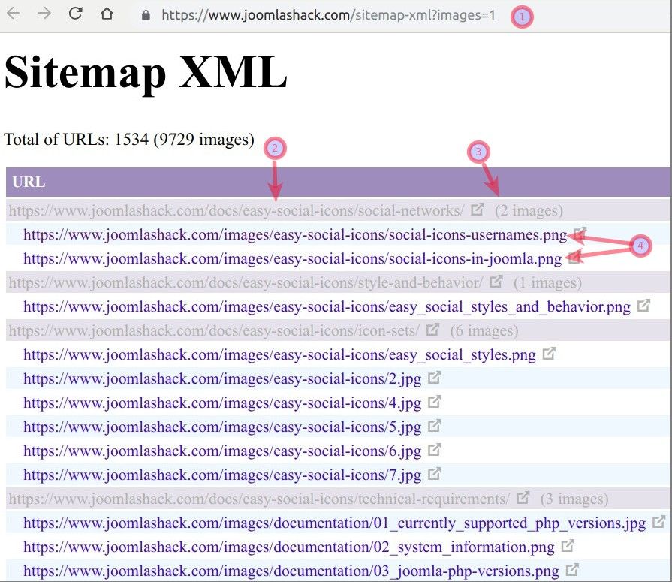Open the social-icons-in-joomla.png image link
Image resolution: width=672 pixels, height=582 pixels.
293,259
